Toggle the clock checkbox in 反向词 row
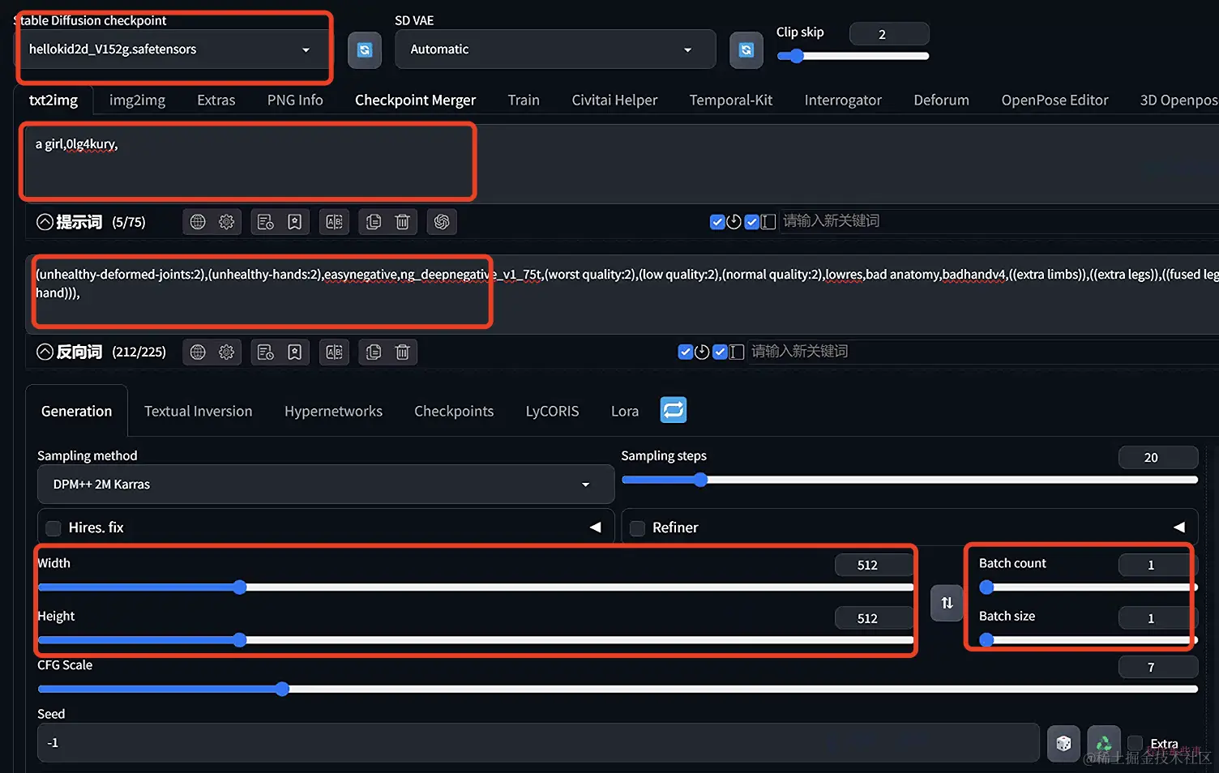This screenshot has width=1219, height=773. coord(686,352)
